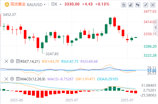Click the 3286.20 price axis label
Image resolution: width=158 pixels, height=104 pixels.
150,47
